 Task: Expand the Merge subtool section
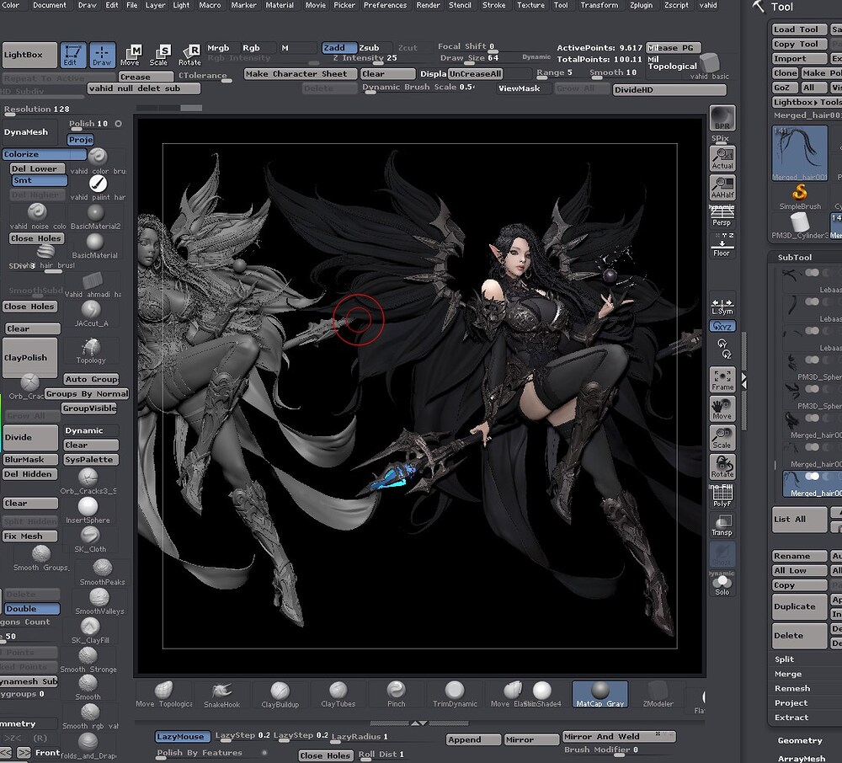tap(788, 674)
